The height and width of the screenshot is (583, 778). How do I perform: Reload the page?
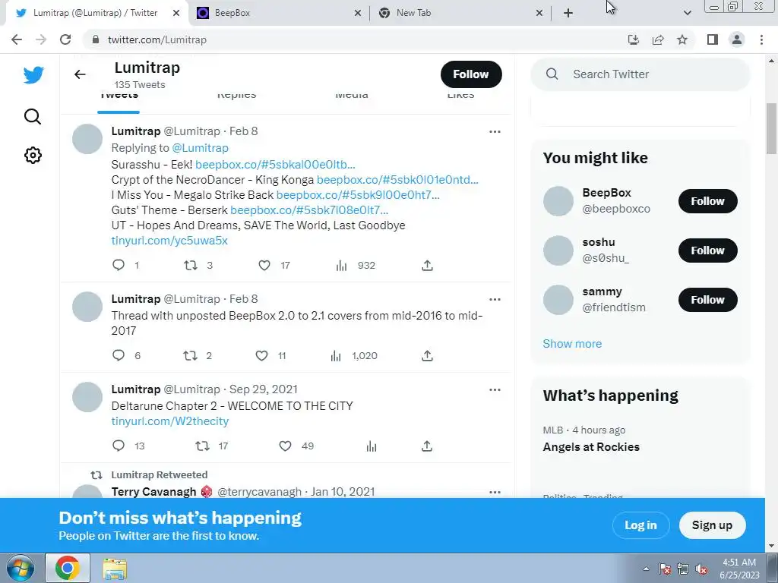pos(65,39)
